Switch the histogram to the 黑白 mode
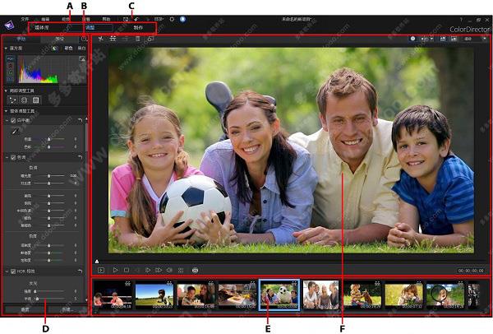493x334 pixels. (81, 49)
